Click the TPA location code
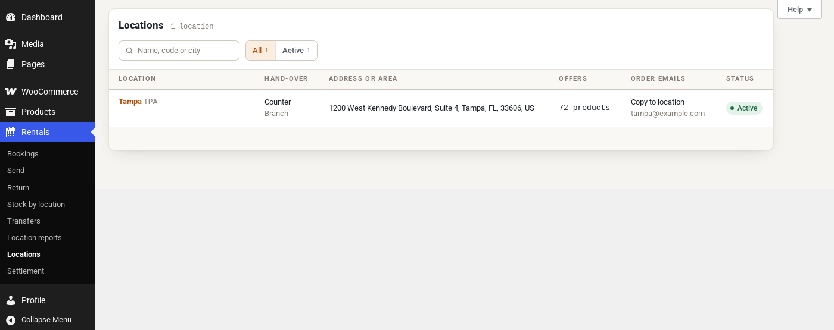The height and width of the screenshot is (330, 834). [151, 102]
